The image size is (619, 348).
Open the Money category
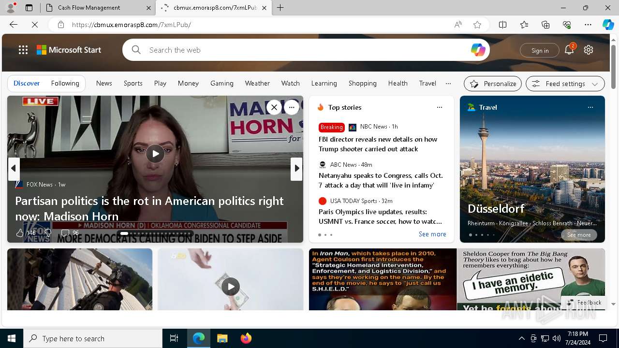[x=188, y=83]
